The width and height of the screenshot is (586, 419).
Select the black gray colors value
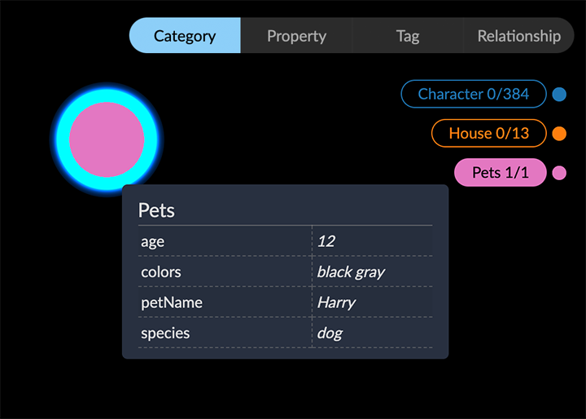click(x=351, y=271)
